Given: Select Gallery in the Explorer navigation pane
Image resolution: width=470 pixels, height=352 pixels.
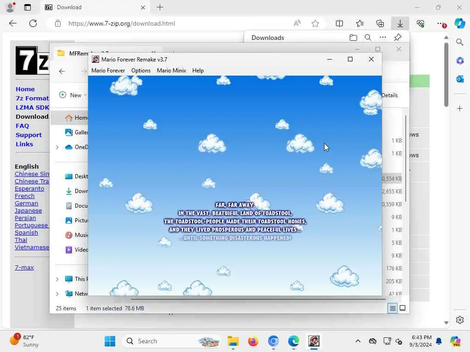Looking at the screenshot, I should click(77, 132).
